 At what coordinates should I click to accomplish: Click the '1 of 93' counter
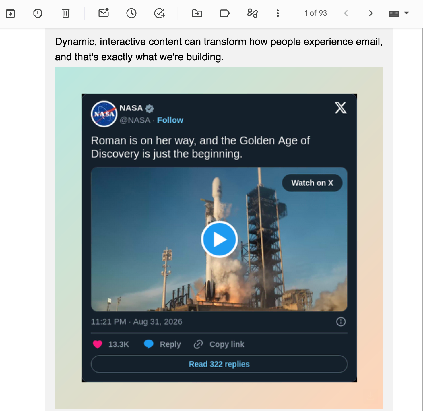pyautogui.click(x=316, y=13)
